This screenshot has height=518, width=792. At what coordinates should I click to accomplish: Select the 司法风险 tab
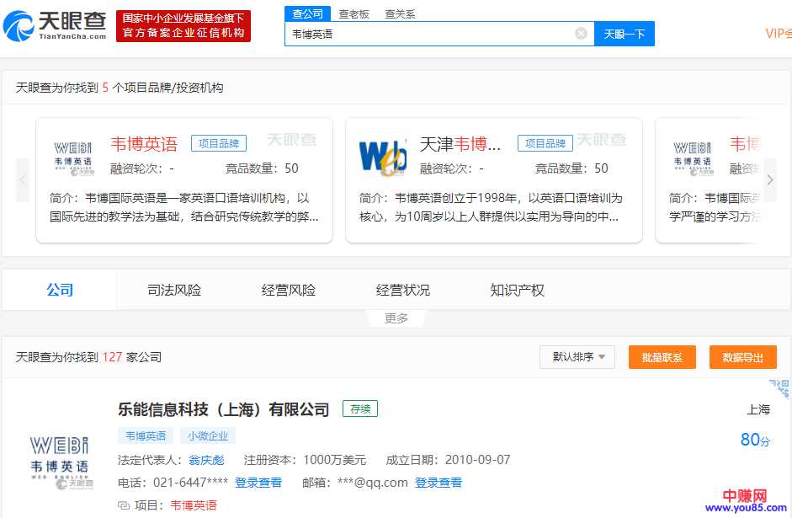(174, 290)
